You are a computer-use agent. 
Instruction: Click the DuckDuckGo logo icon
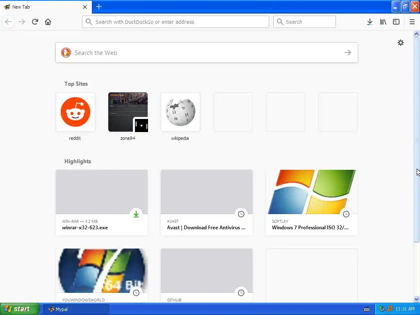coord(66,52)
